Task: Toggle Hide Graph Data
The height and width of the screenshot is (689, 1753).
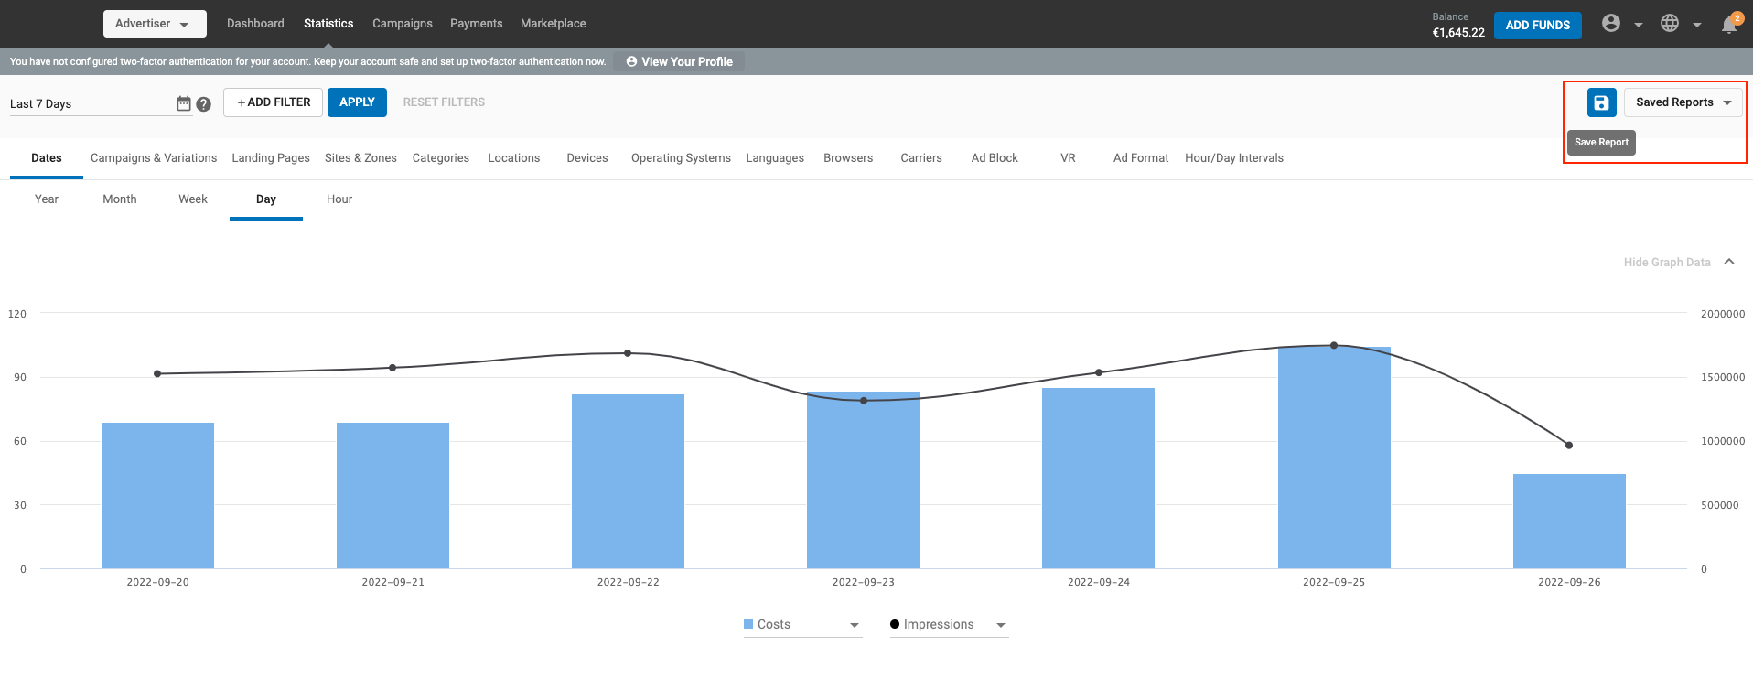Action: coord(1666,263)
